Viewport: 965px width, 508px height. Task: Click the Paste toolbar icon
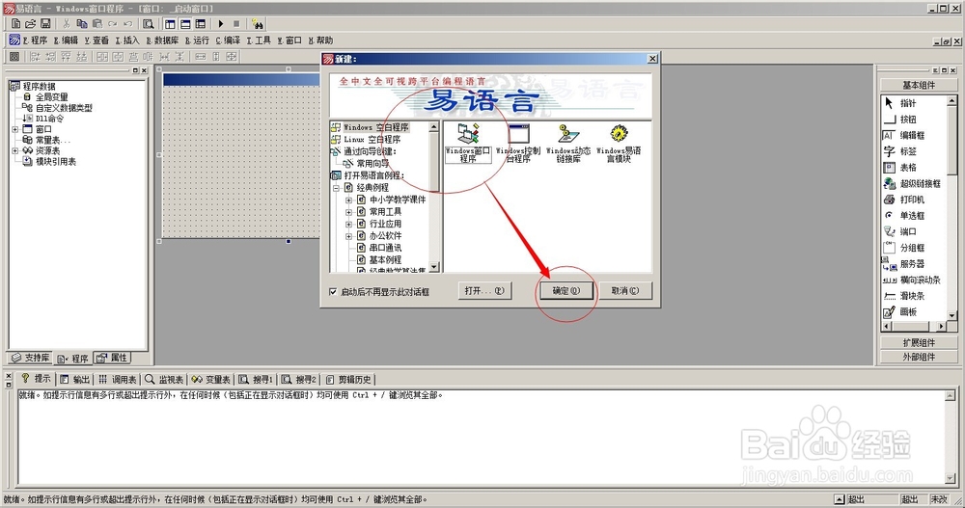pyautogui.click(x=97, y=23)
